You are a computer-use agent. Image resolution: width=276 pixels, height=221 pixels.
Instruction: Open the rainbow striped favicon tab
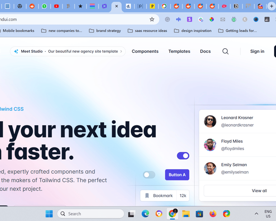(92, 6)
